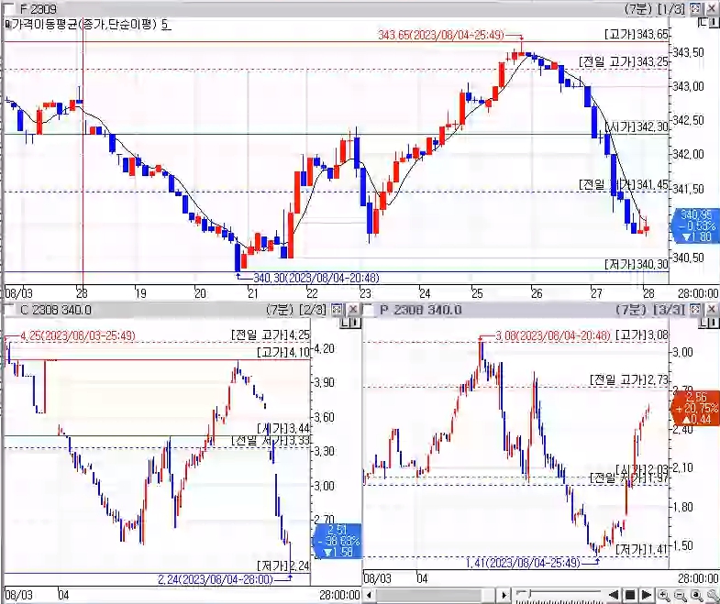
Task: Click the [시가]342.30 label
Action: [x=637, y=126]
